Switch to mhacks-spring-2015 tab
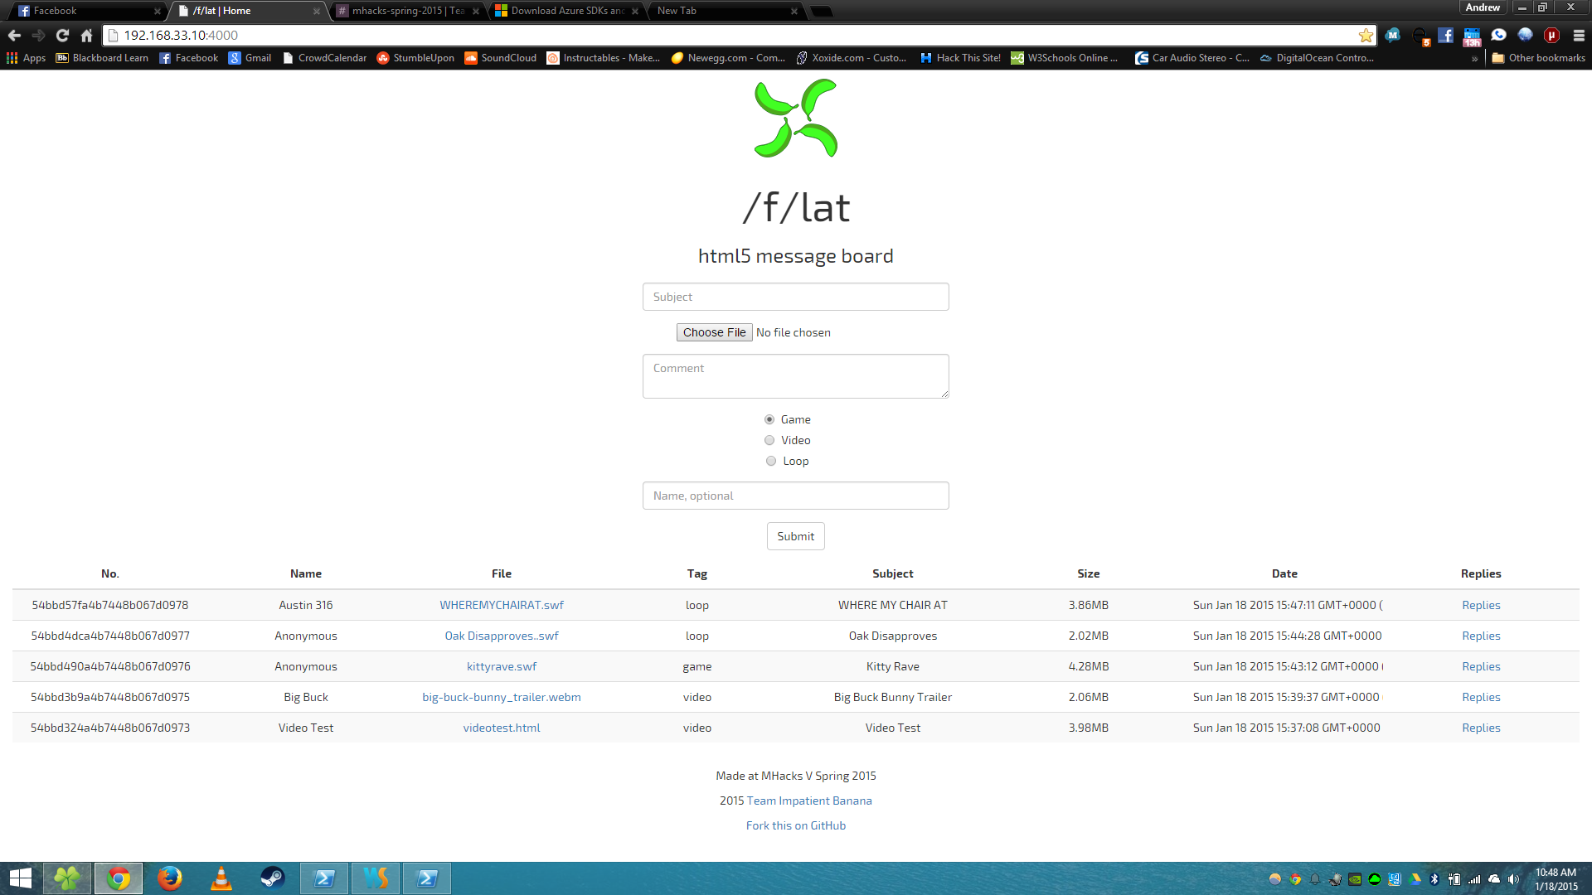 pos(406,11)
